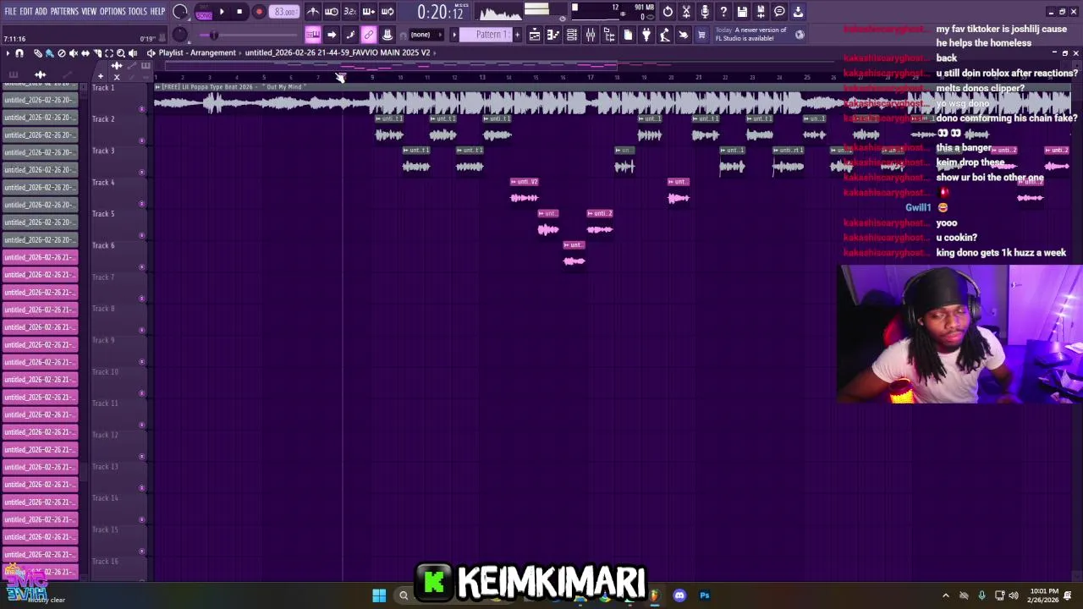Open the Mixer view icon
The height and width of the screenshot is (609, 1083).
[591, 35]
